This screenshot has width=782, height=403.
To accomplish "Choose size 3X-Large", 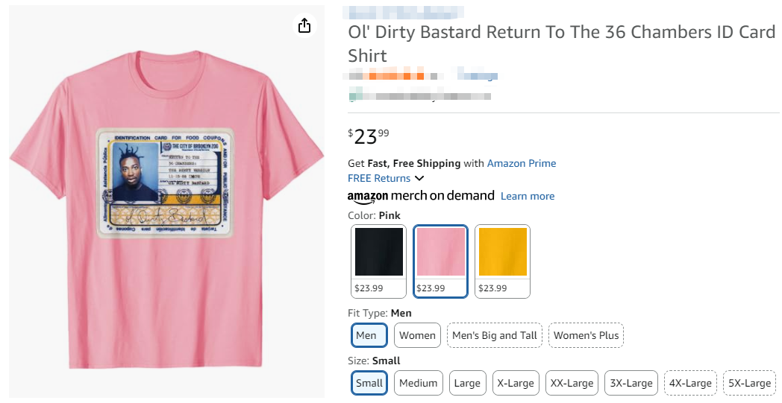I will [631, 383].
